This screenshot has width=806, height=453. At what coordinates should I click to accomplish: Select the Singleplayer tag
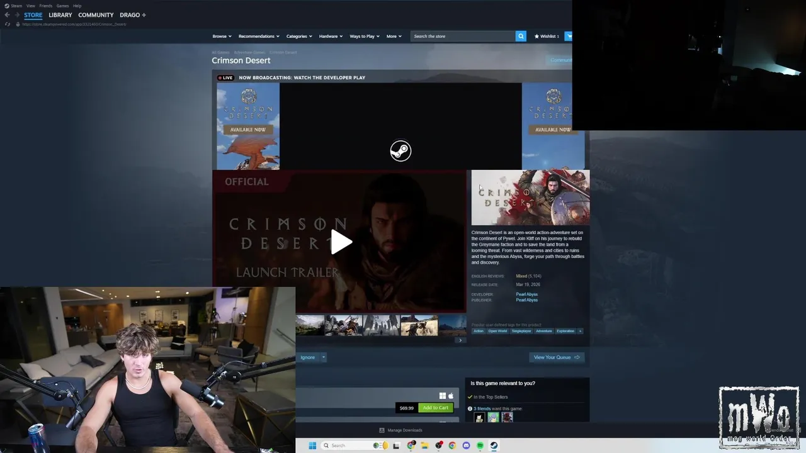pyautogui.click(x=521, y=331)
